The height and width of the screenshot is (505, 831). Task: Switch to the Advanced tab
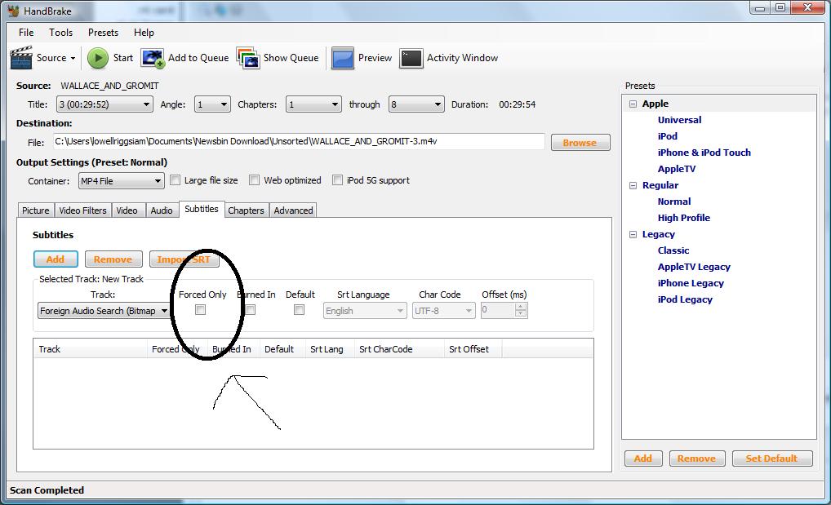pos(293,210)
